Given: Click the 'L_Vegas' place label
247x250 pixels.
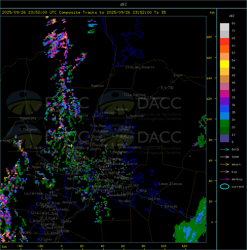Looking at the screenshot, I should point(34,167).
